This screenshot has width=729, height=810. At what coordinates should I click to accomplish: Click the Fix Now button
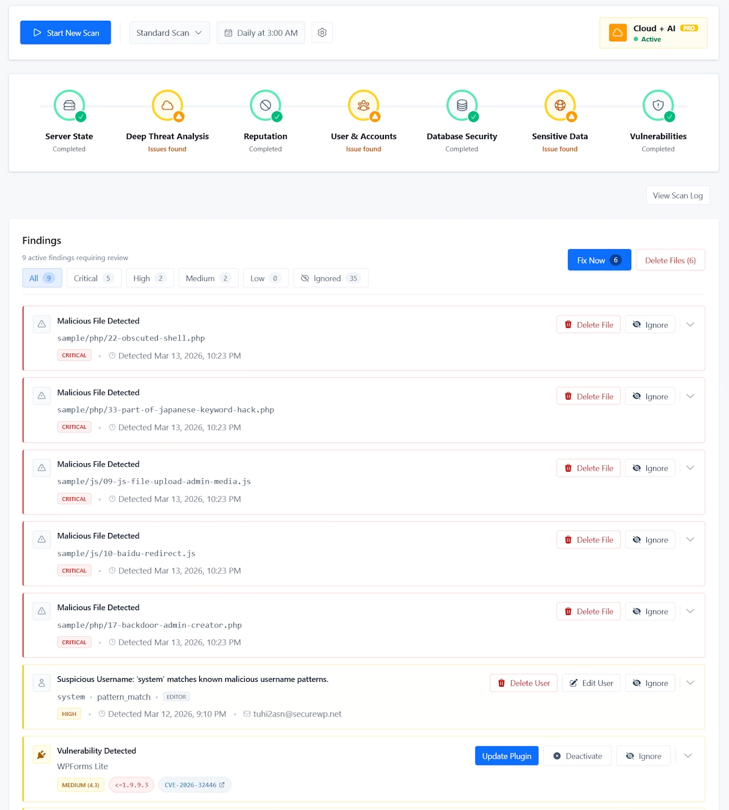pos(600,260)
